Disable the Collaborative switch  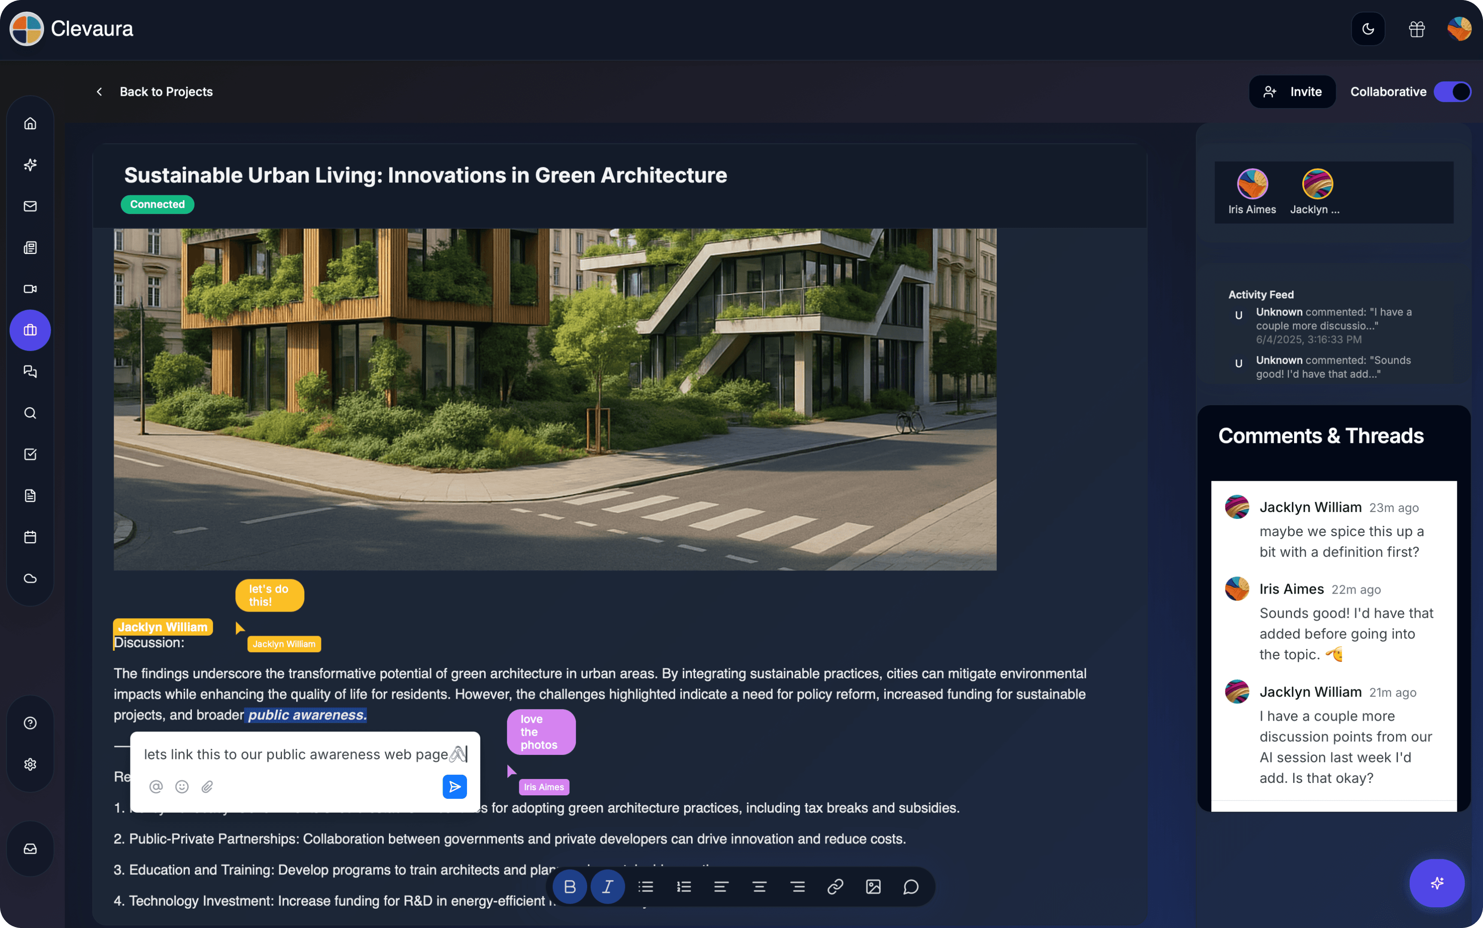point(1453,91)
